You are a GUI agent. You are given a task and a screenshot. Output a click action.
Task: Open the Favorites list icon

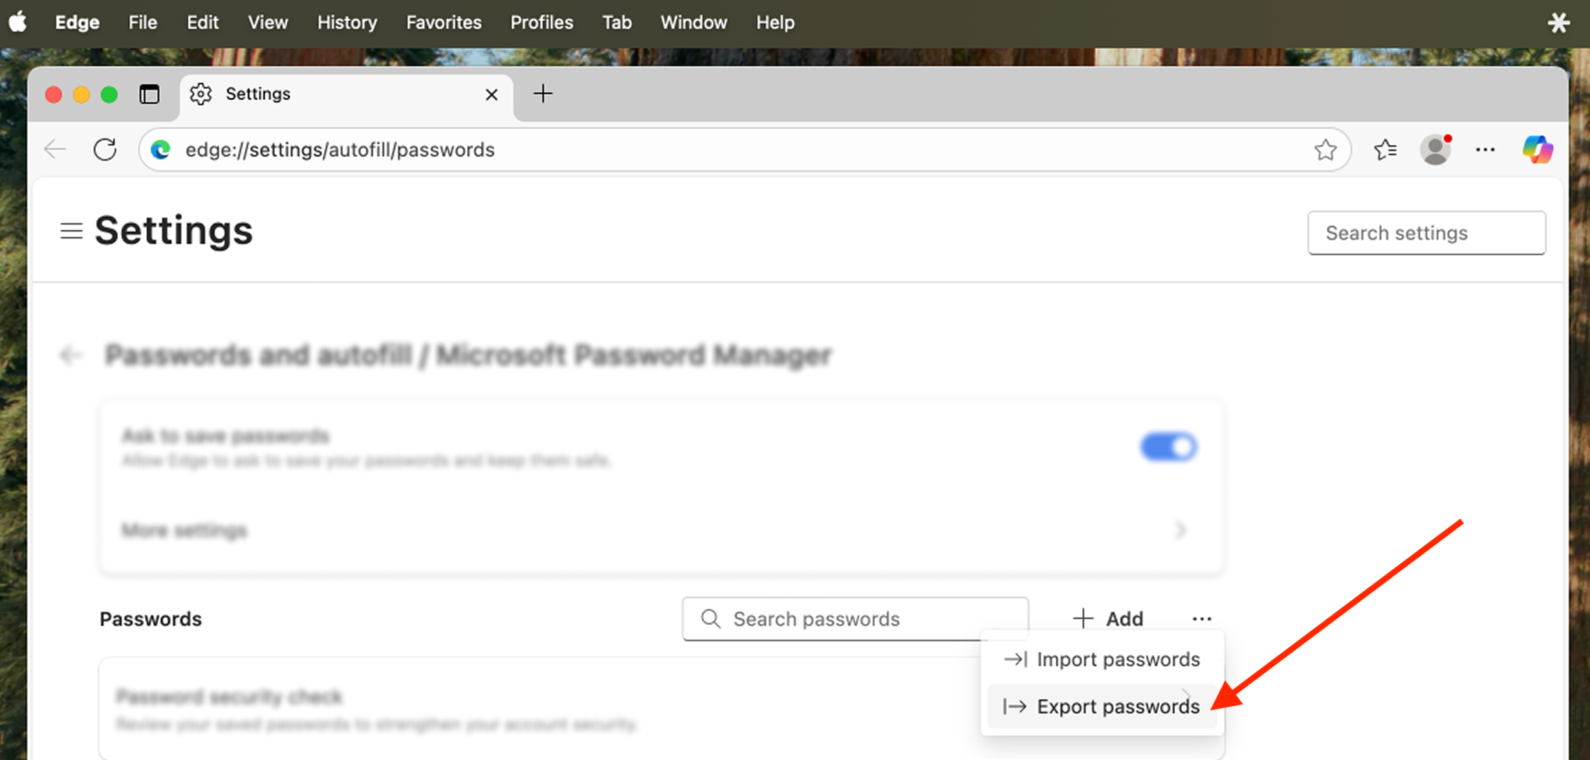click(1385, 150)
